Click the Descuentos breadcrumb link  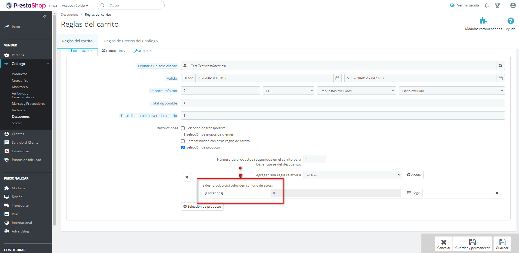[70, 15]
